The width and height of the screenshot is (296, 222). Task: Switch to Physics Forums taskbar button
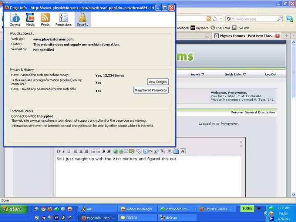[217, 209]
